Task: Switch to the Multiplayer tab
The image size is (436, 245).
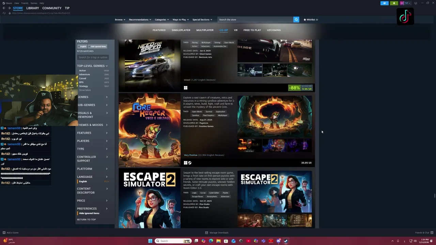Action: [205, 30]
